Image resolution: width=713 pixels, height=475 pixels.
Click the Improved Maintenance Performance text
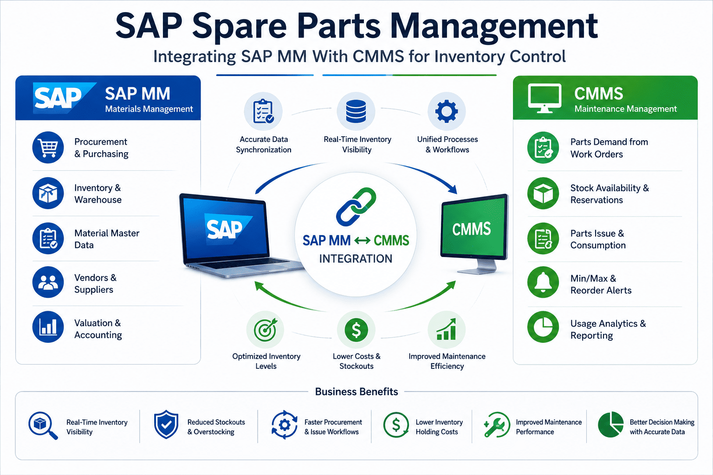[x=549, y=427]
